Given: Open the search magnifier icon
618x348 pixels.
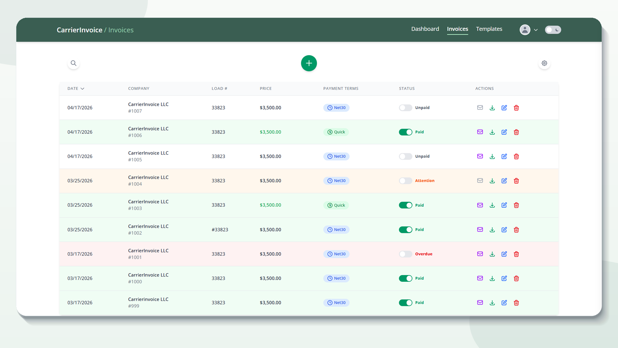Looking at the screenshot, I should point(74,63).
